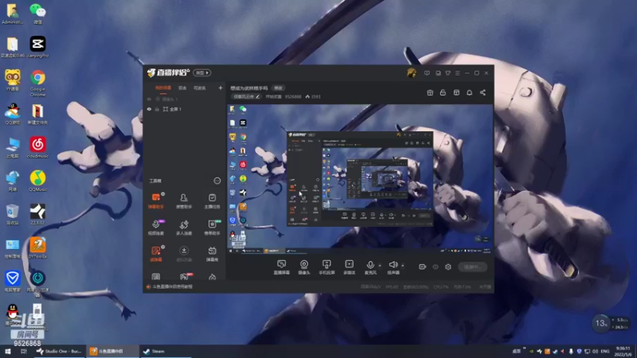The height and width of the screenshot is (358, 637).
Task: Click the taskbar clock
Action: coord(623,351)
